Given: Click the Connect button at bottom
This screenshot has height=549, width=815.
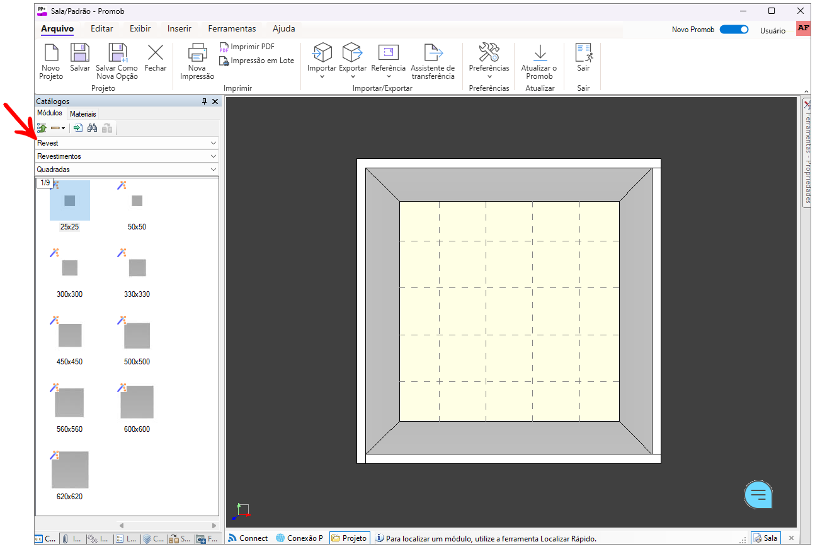Looking at the screenshot, I should pyautogui.click(x=248, y=538).
